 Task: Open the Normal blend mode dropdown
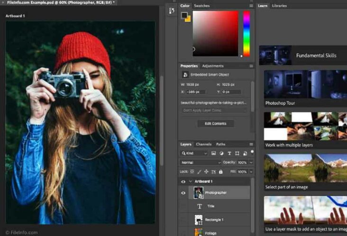pyautogui.click(x=201, y=163)
